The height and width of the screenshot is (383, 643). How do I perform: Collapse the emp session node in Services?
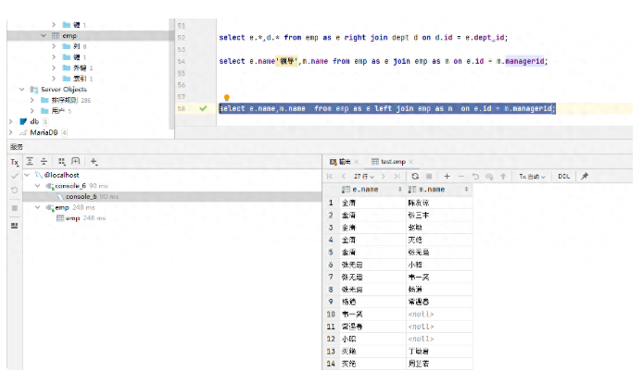[38, 207]
